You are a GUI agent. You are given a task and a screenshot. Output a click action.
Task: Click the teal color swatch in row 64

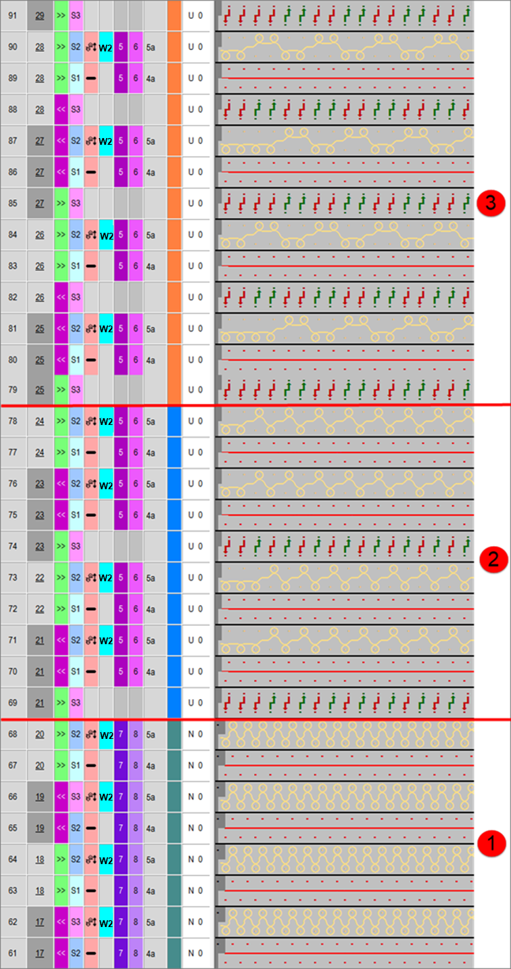click(174, 859)
